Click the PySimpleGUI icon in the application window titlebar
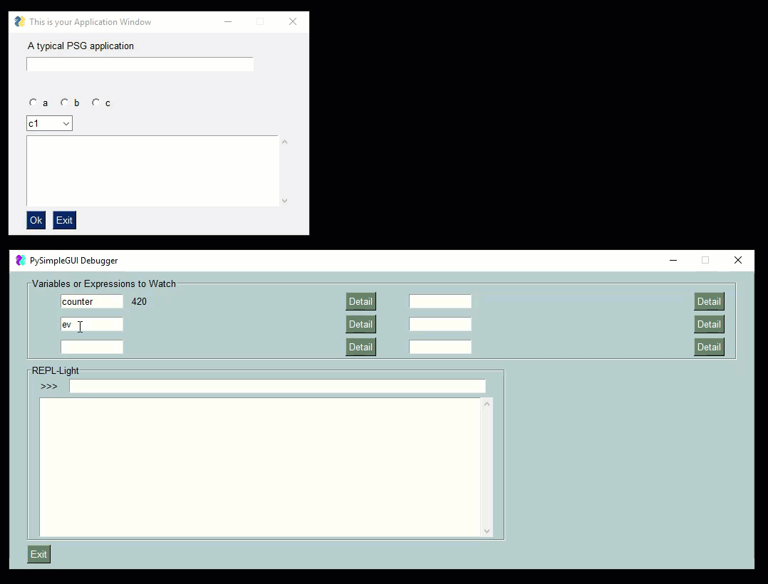 click(19, 21)
